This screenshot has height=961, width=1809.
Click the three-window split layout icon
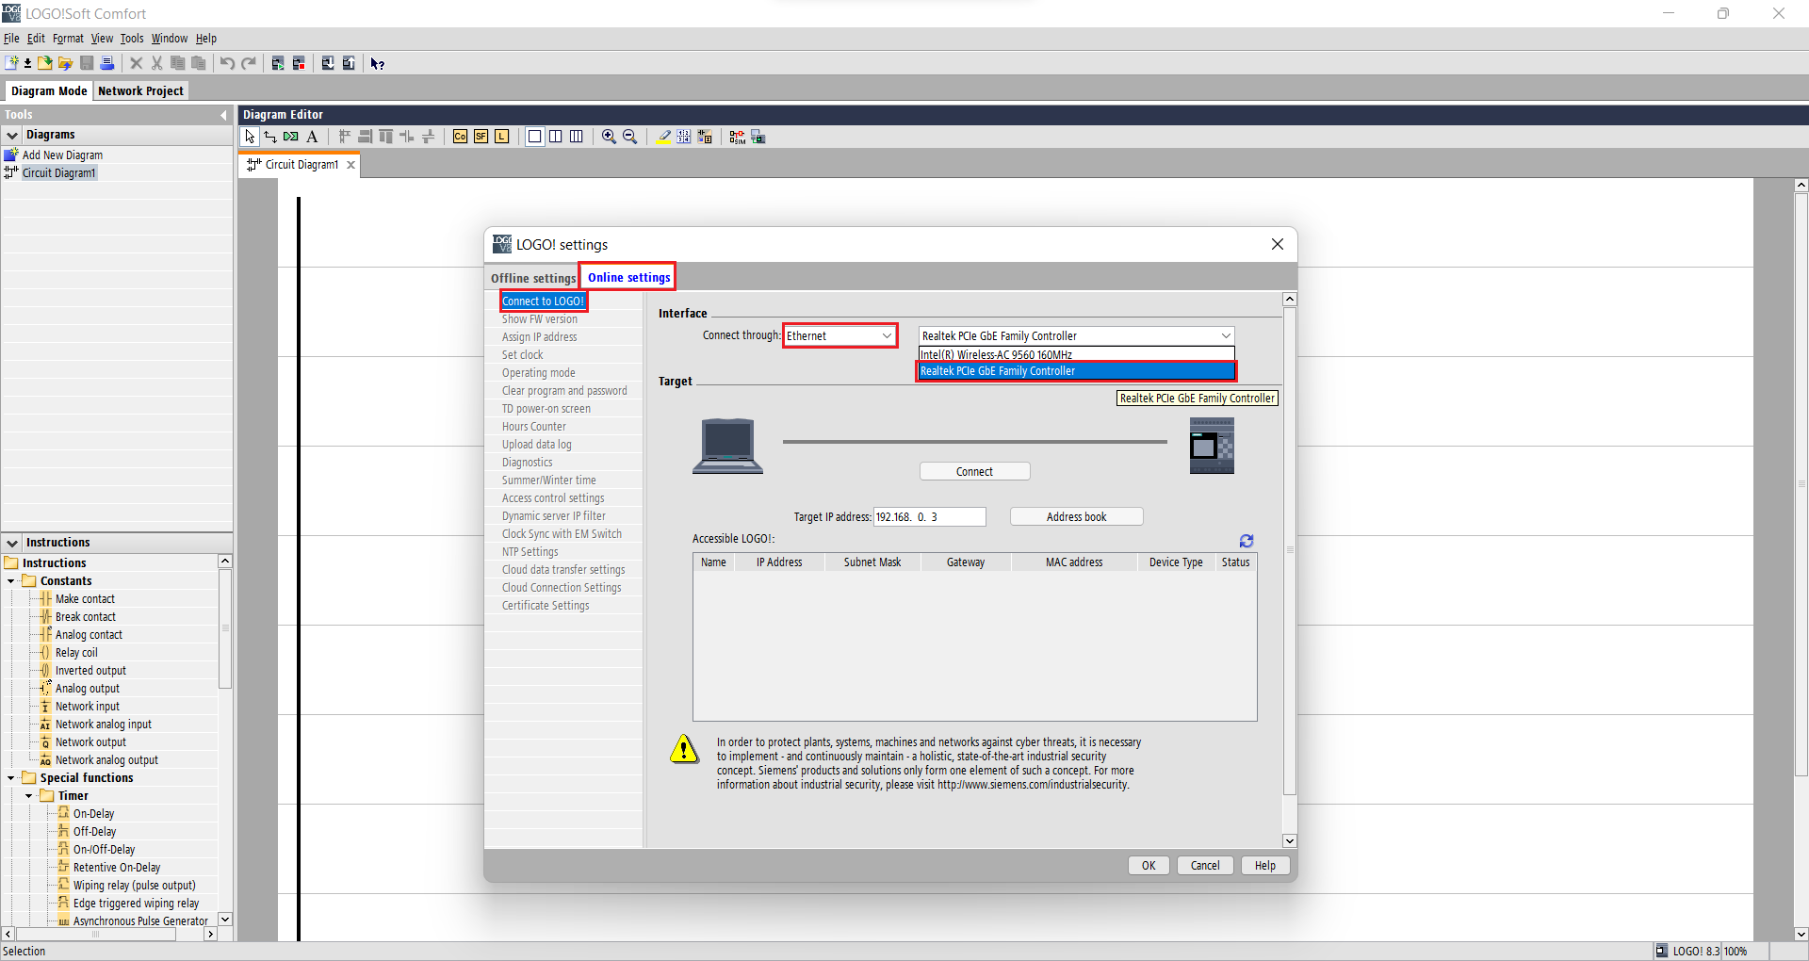coord(576,137)
